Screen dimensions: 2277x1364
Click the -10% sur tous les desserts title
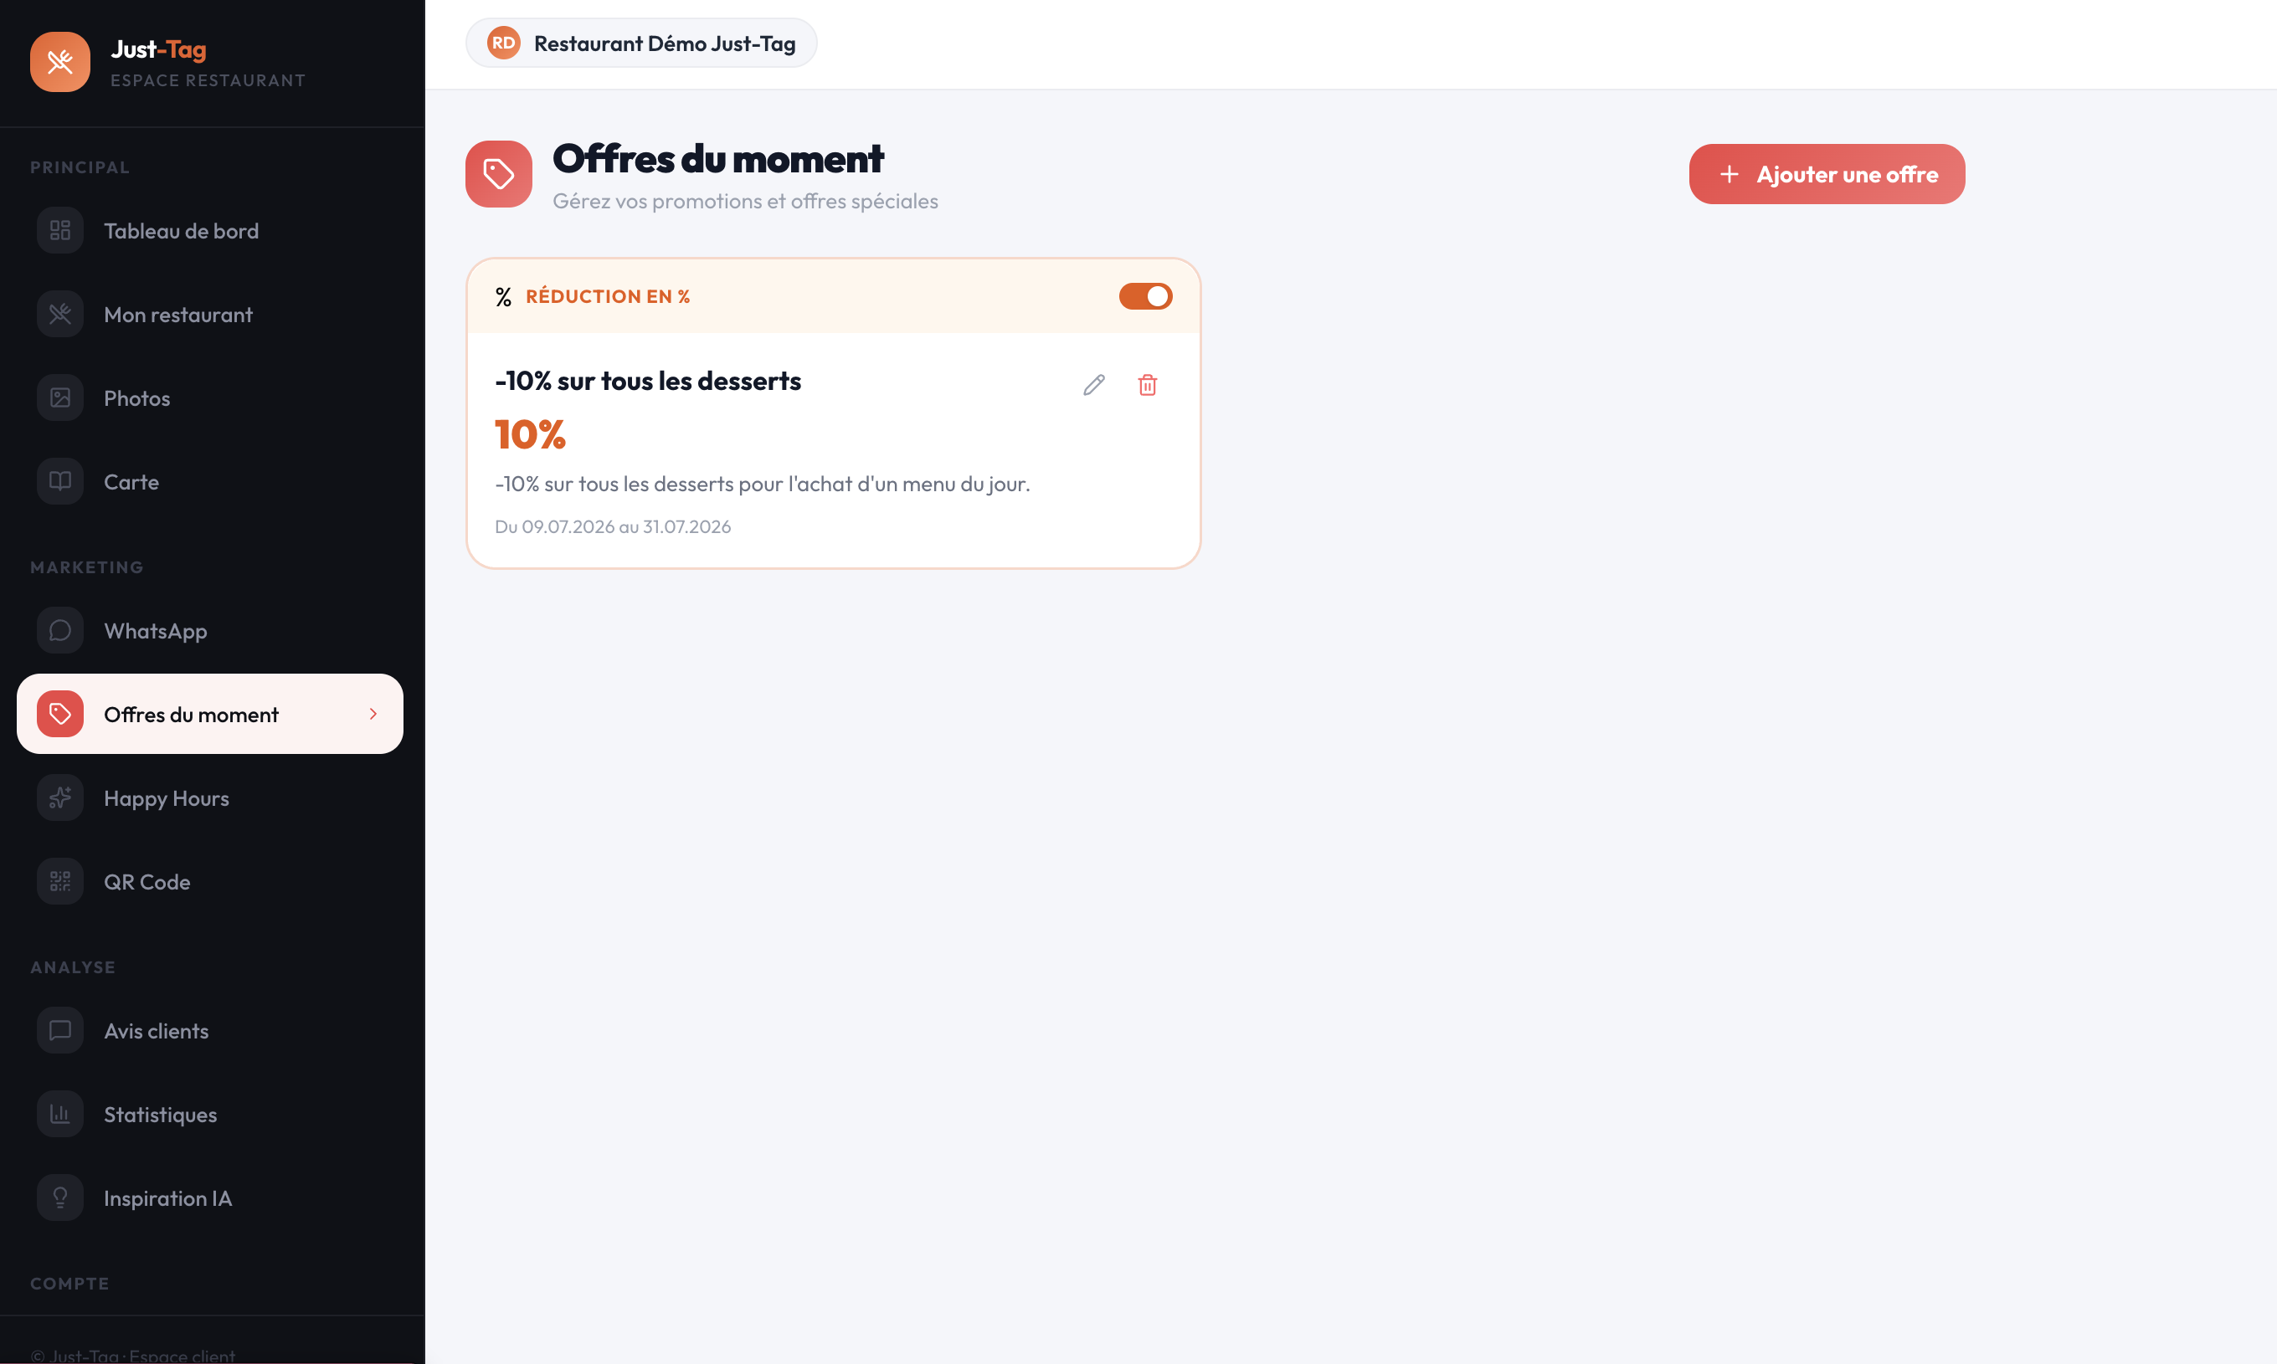647,381
